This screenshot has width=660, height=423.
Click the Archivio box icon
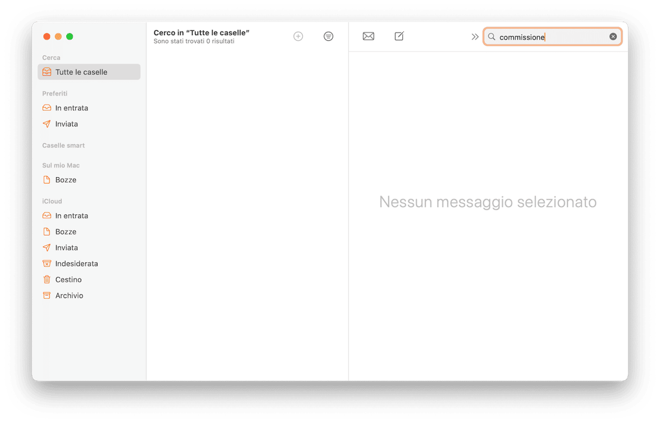[x=47, y=296]
